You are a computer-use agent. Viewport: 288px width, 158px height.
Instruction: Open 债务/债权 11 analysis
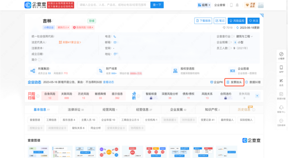click(189, 96)
